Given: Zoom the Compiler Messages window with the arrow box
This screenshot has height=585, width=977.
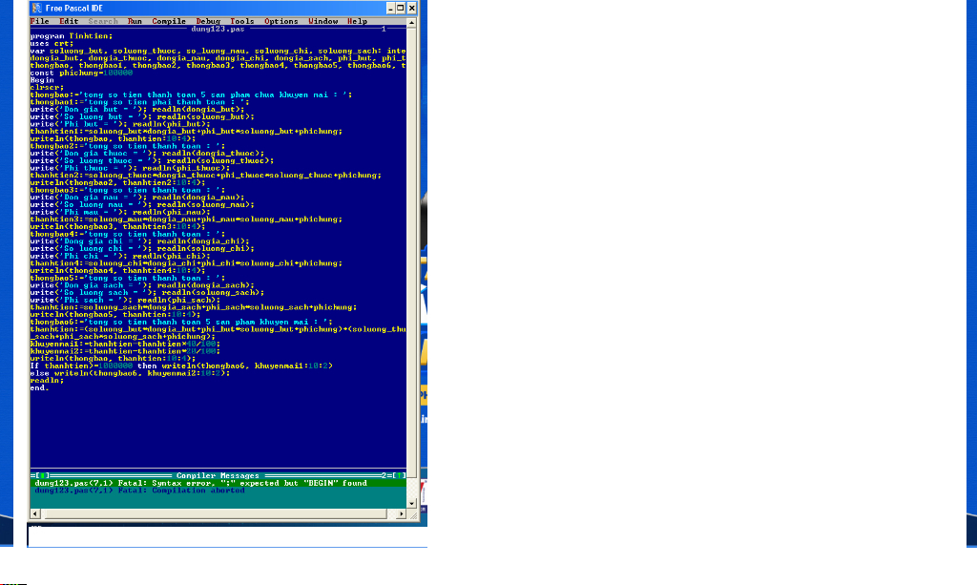Looking at the screenshot, I should (399, 476).
